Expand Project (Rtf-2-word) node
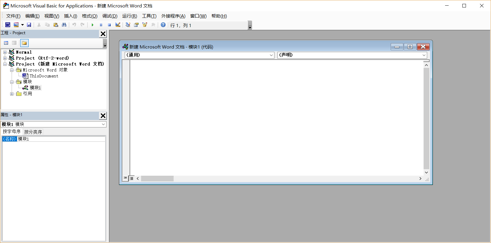The width and height of the screenshot is (491, 243). coord(5,58)
